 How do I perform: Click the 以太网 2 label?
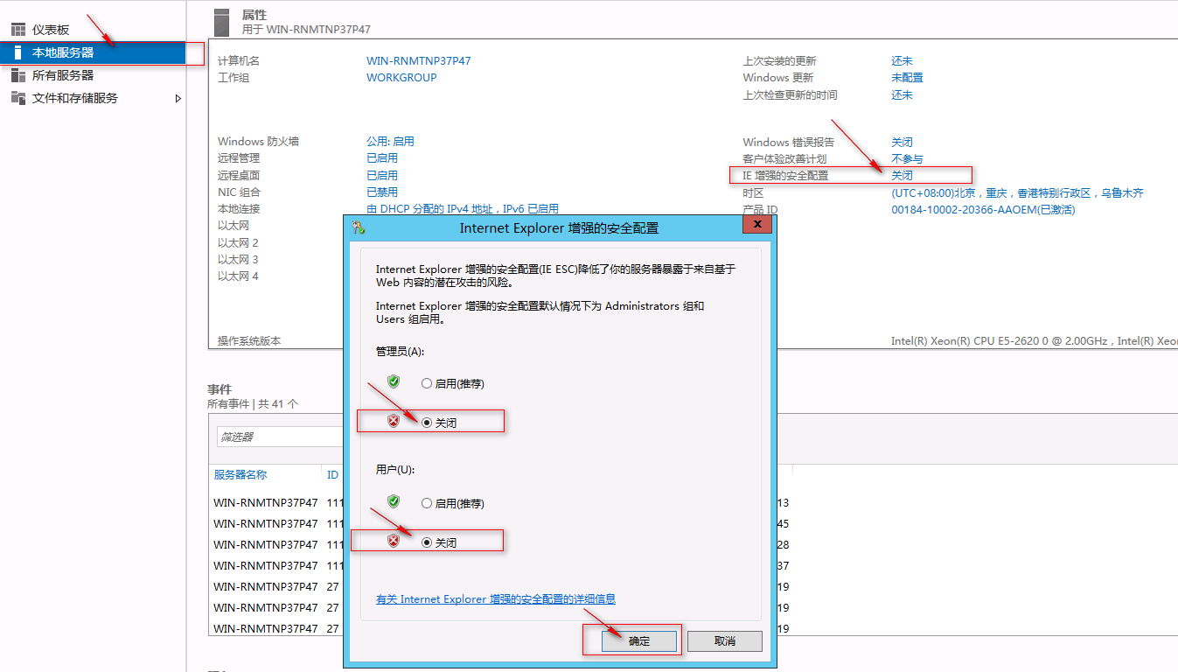click(238, 242)
